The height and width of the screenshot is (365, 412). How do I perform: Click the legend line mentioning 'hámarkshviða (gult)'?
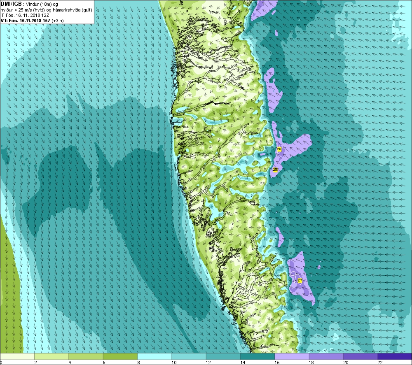pyautogui.click(x=46, y=10)
